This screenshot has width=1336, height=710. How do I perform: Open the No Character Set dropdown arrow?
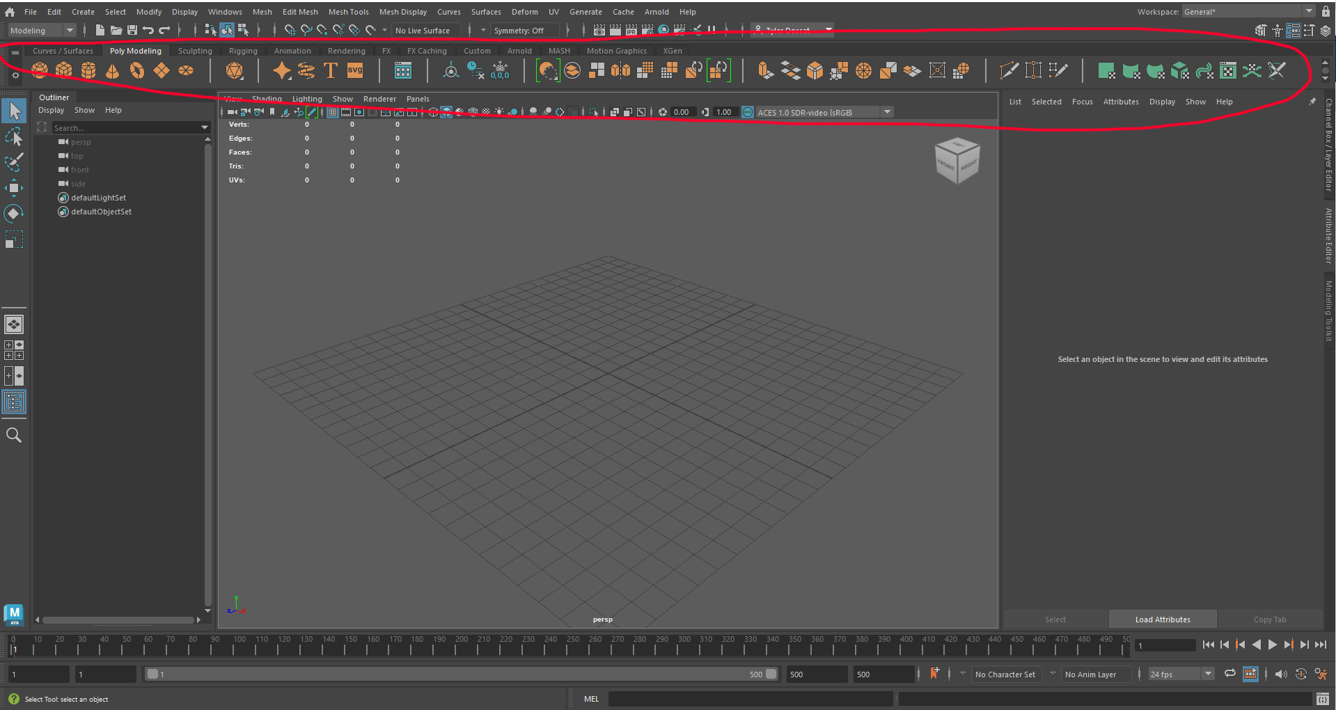point(963,674)
